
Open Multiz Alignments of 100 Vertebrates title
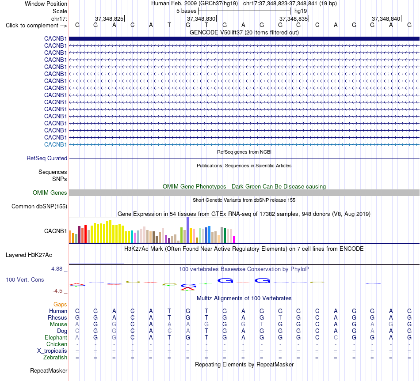click(x=244, y=298)
